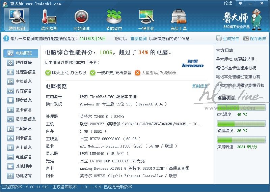270x192 pixels.
Task: Click the orange X icon beside 大型游戏, 发烧娱乐
Action: coord(137,73)
